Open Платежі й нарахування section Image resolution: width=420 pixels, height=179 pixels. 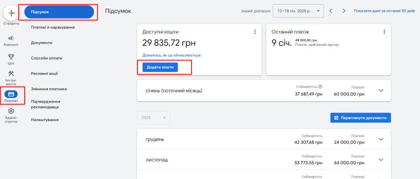(x=53, y=27)
